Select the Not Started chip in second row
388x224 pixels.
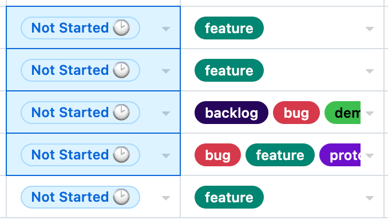pyautogui.click(x=81, y=70)
